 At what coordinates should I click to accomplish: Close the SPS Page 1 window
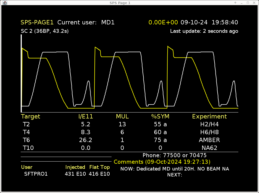(254, 2)
